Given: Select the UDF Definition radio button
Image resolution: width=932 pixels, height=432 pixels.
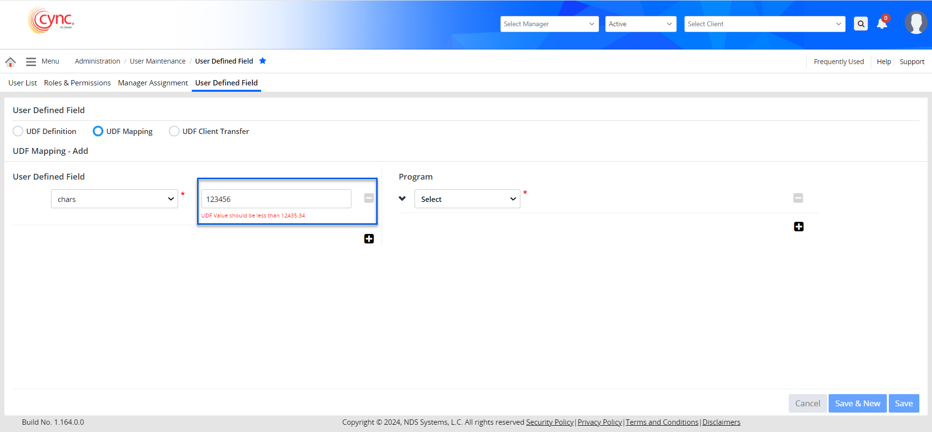Looking at the screenshot, I should click(18, 131).
